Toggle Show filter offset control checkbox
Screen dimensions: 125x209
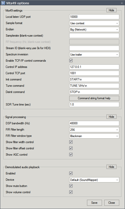(71, 148)
